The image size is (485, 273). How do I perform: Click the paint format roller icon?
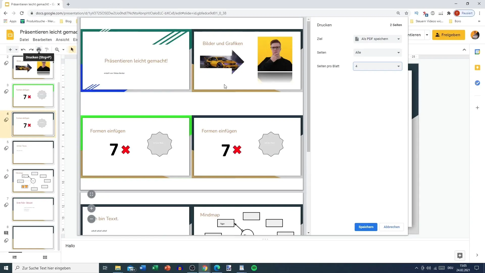click(47, 50)
